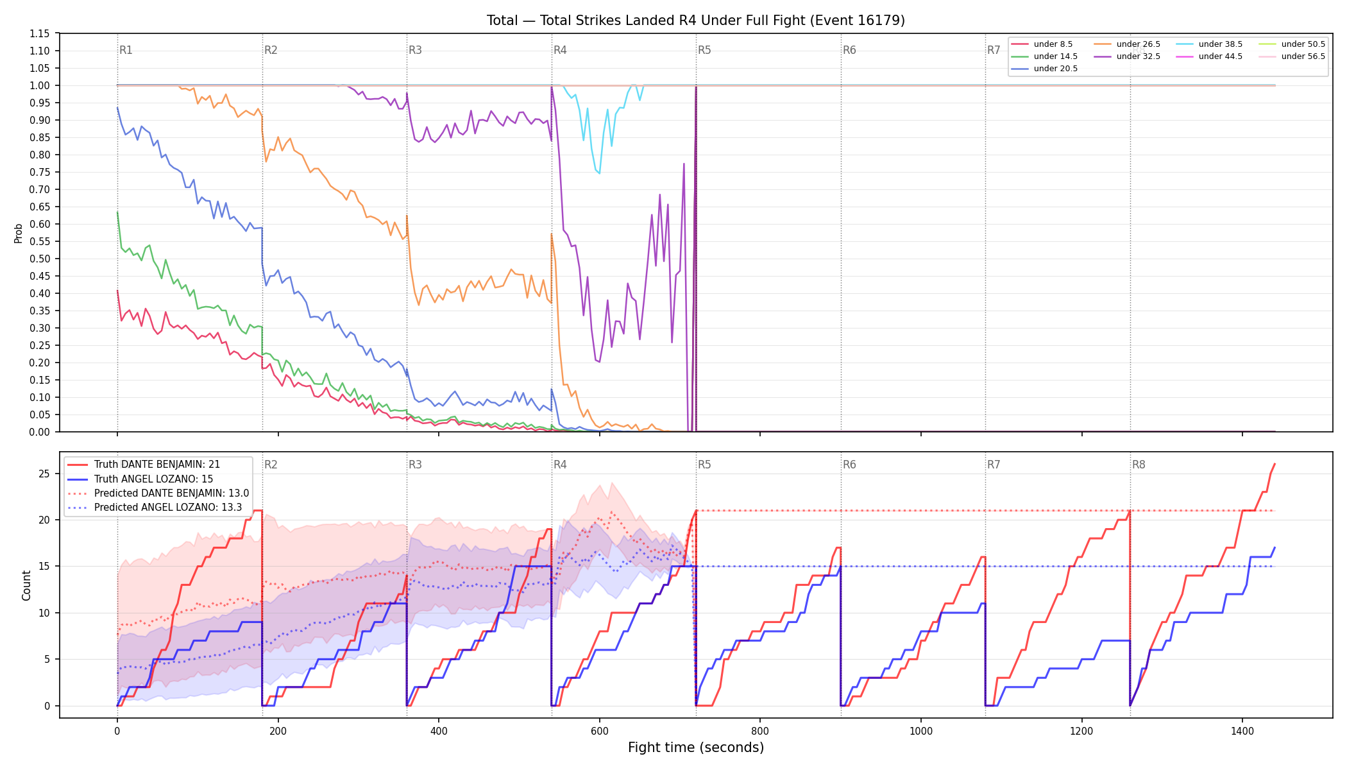The width and height of the screenshot is (1347, 770).
Task: Click the 'under 44.5' legend label
Action: click(1221, 56)
